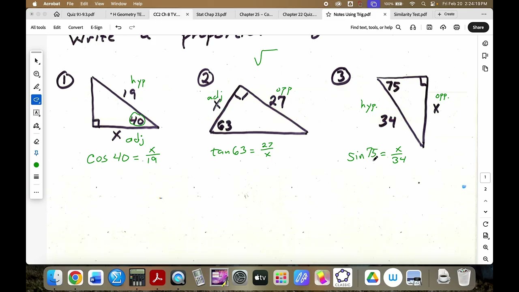Image resolution: width=519 pixels, height=292 pixels.
Task: Open the Find text search field
Action: 376,27
